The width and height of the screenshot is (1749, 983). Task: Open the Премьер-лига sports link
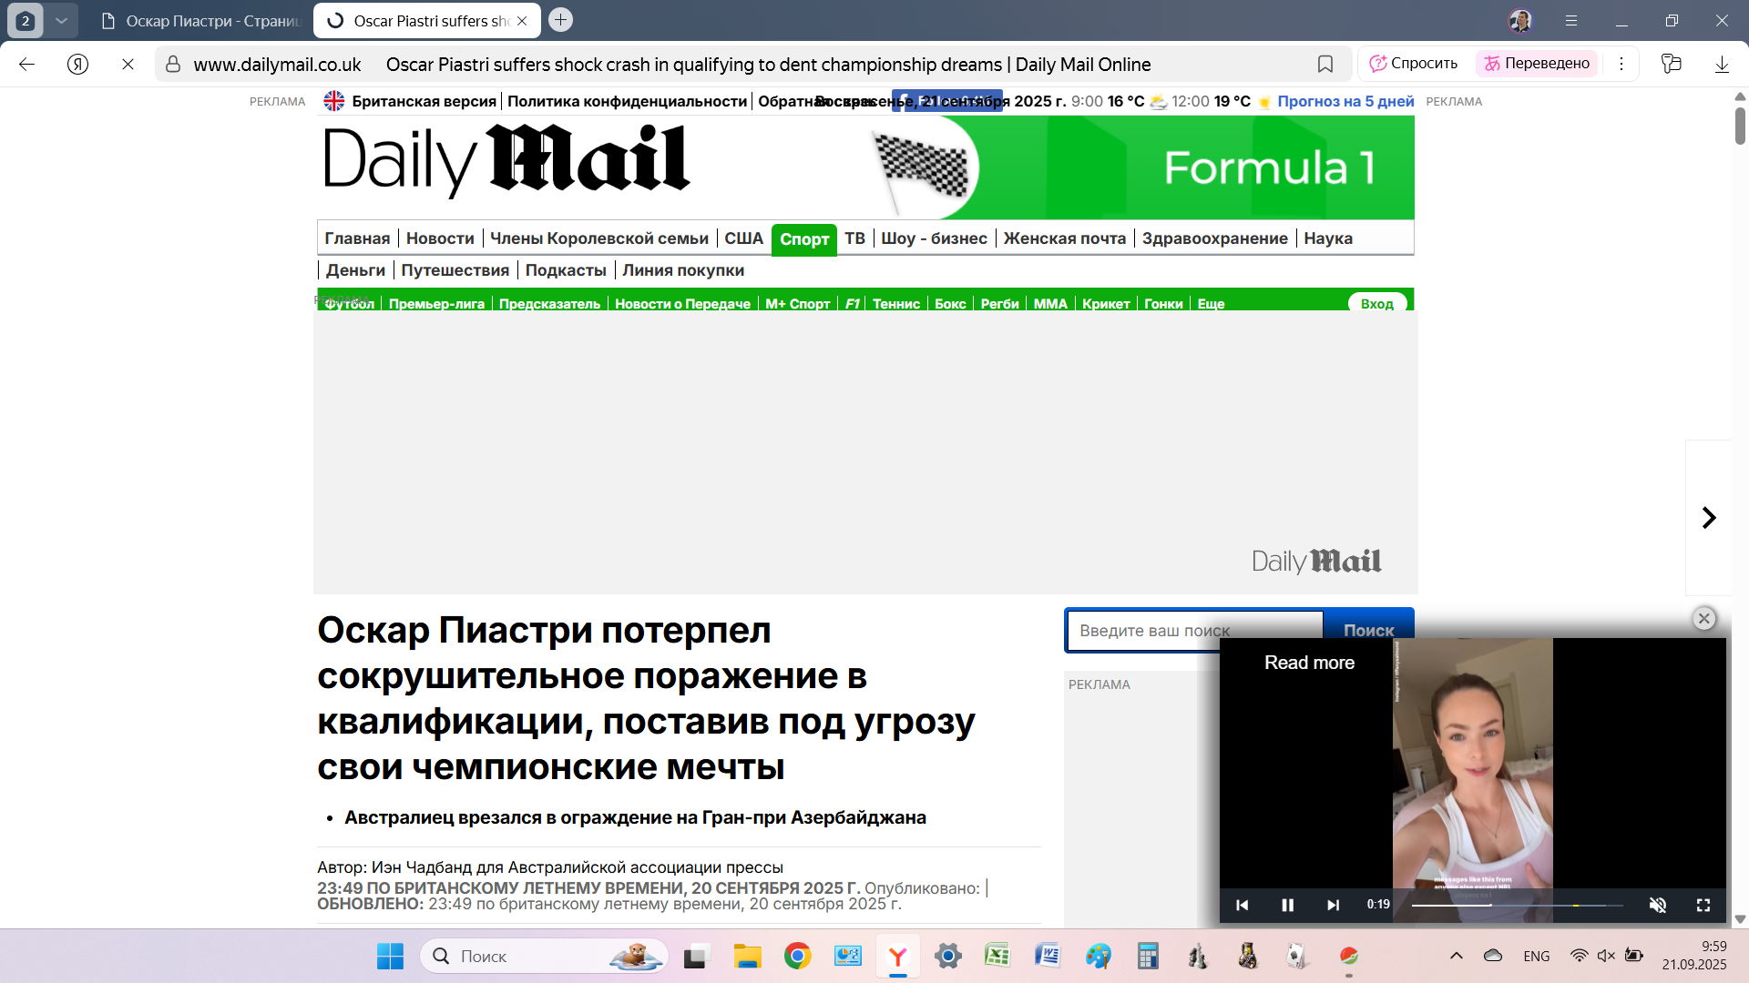436,303
